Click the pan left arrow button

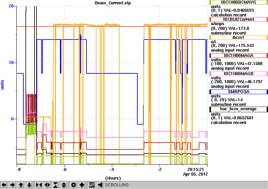point(4,185)
